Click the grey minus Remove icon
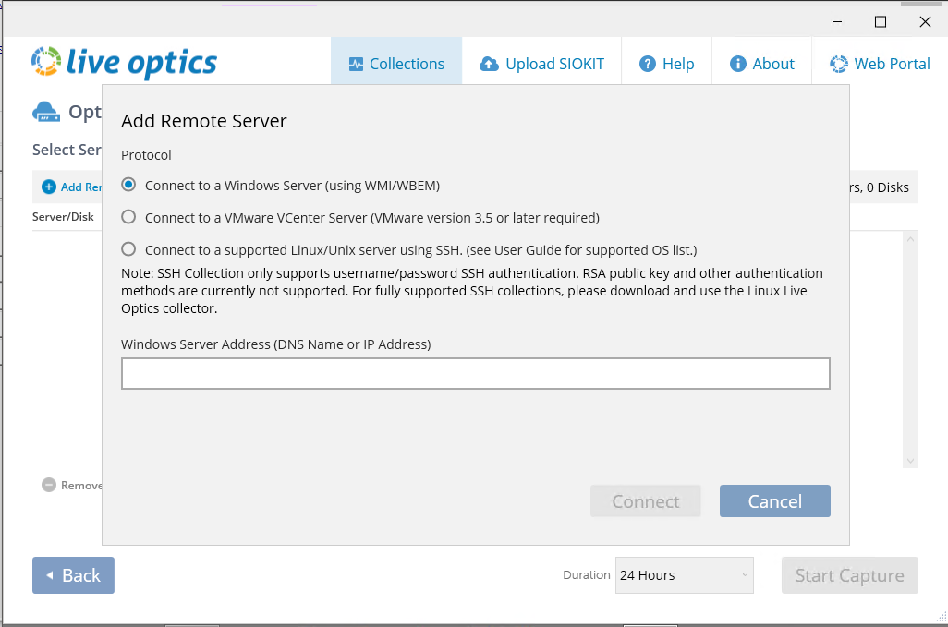 tap(49, 485)
